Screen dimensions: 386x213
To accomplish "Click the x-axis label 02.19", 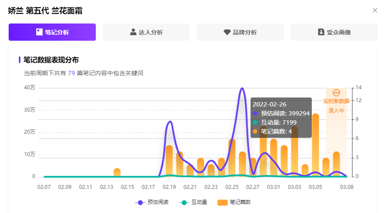I will pyautogui.click(x=169, y=187).
